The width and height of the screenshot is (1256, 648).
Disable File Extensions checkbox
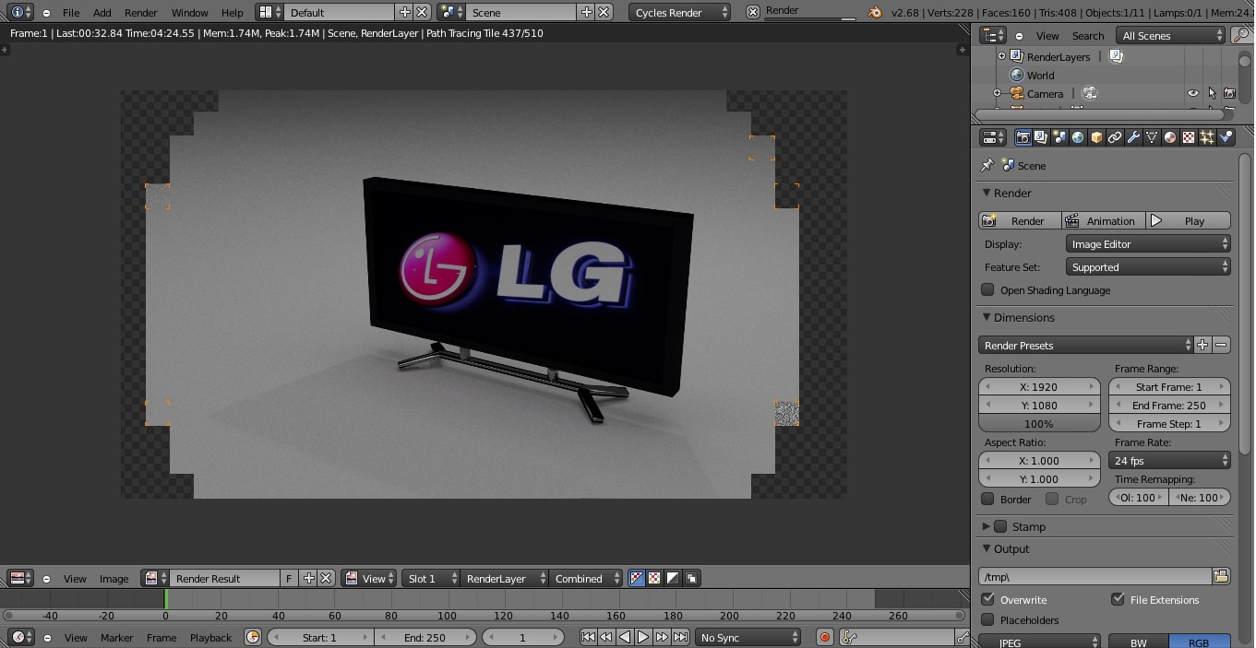tap(1118, 600)
